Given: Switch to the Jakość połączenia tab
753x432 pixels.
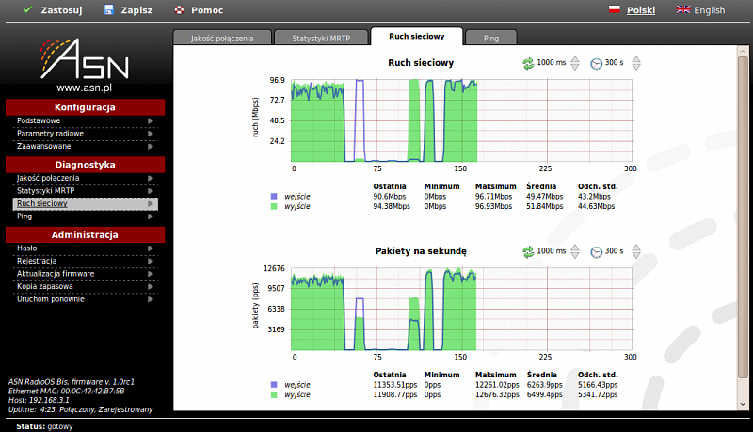Looking at the screenshot, I should 222,38.
